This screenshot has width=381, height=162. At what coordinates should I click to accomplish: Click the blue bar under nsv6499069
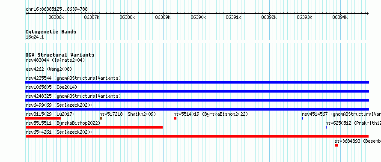click(197, 109)
